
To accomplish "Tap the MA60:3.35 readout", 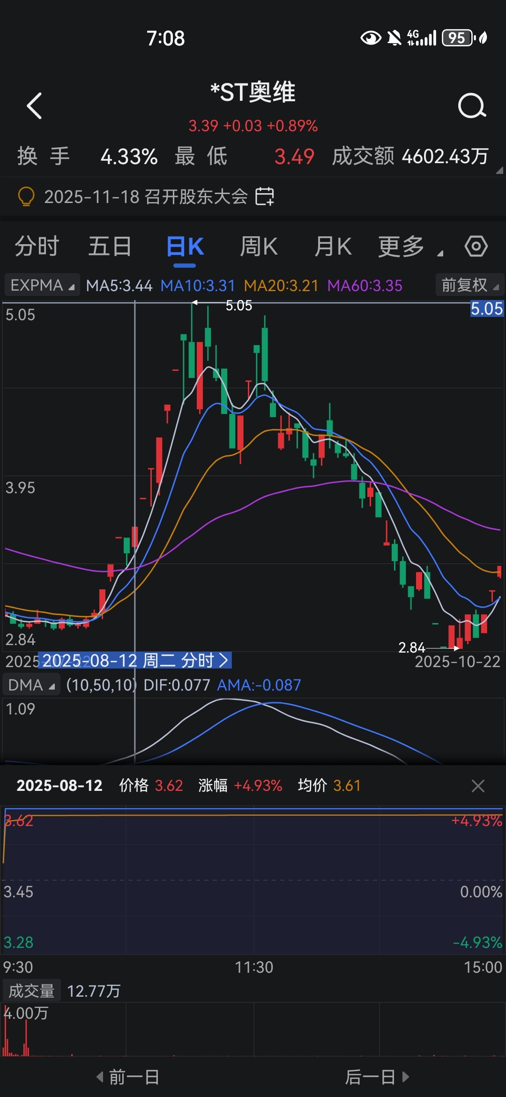I will (365, 286).
